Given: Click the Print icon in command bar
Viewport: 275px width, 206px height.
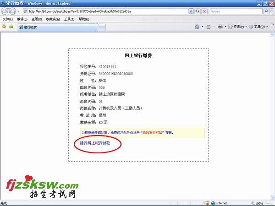Looking at the screenshot, I should pos(220,27).
